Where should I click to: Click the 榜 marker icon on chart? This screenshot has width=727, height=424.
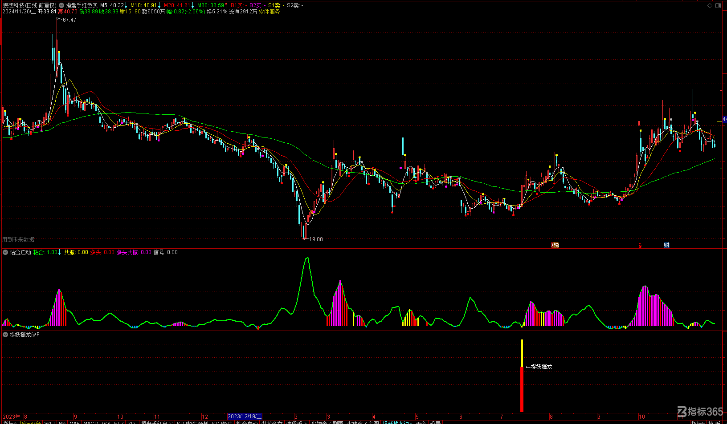click(x=555, y=245)
